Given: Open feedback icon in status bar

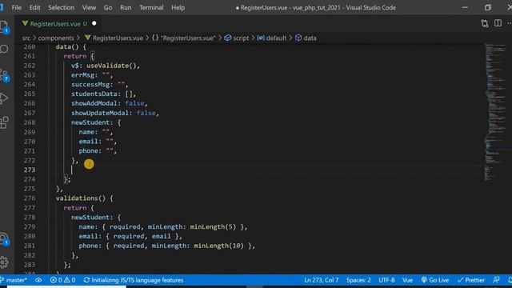Looking at the screenshot, I should pos(496,280).
